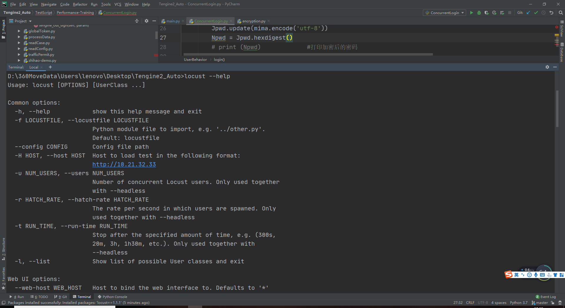This screenshot has height=308, width=565.
Task: Hide the Terminal tool window
Action: tap(555, 67)
